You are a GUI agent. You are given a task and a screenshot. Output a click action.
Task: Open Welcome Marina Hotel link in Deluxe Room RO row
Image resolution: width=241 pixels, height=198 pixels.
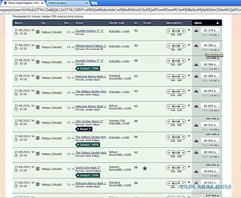coord(91,106)
